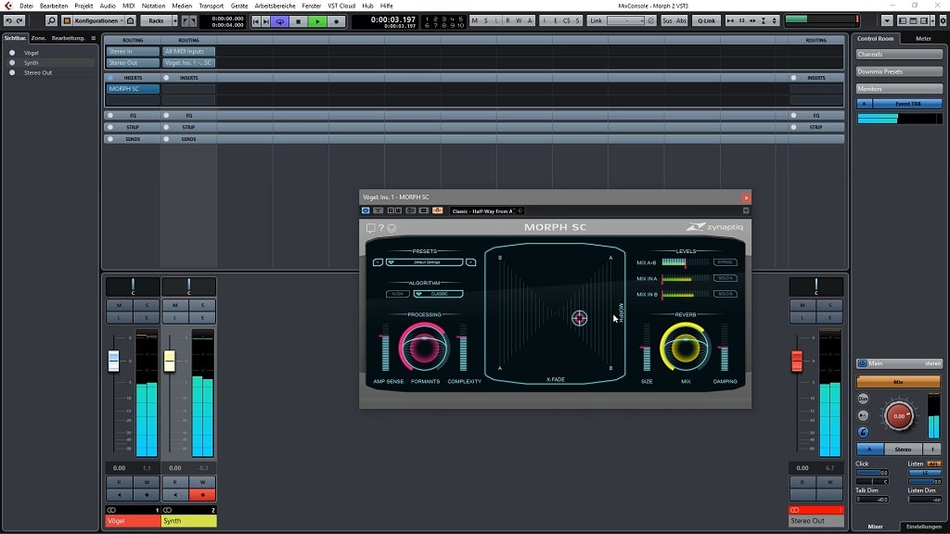950x534 pixels.
Task: Click the link-disable icon next to Link field
Action: click(x=650, y=20)
